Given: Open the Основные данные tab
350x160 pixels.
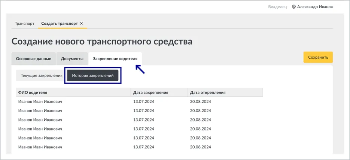Looking at the screenshot, I should coord(33,59).
